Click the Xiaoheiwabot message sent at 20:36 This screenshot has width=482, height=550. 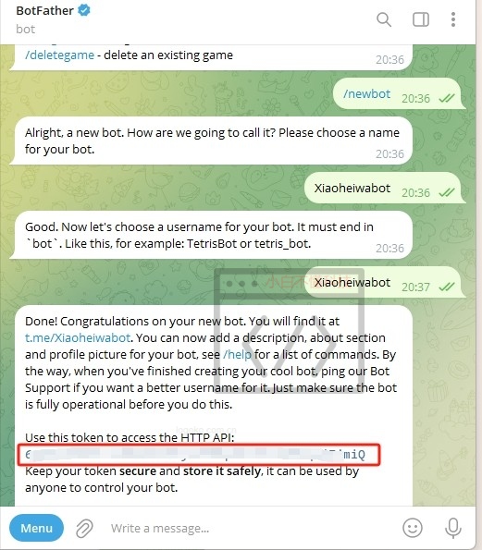385,188
